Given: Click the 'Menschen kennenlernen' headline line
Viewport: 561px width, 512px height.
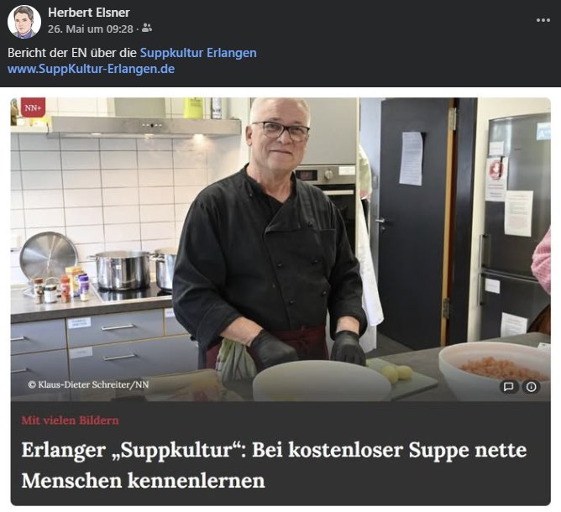Looking at the screenshot, I should [143, 481].
